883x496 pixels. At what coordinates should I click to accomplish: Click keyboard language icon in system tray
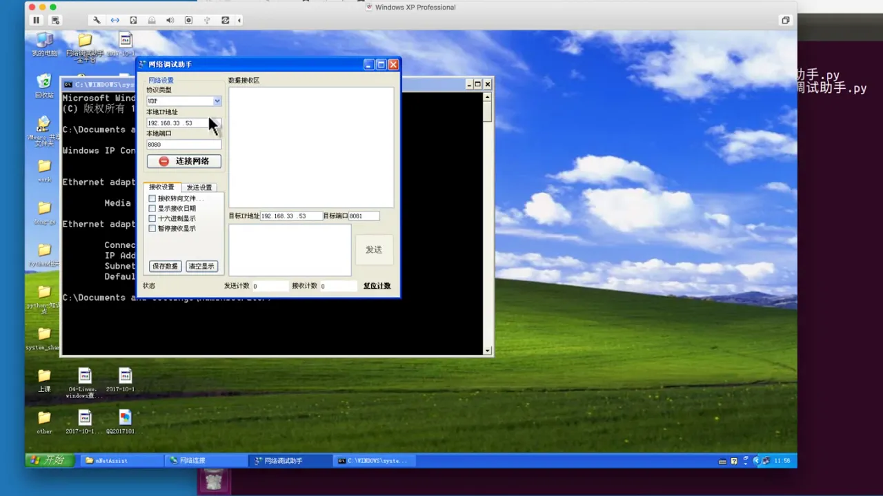click(x=722, y=461)
